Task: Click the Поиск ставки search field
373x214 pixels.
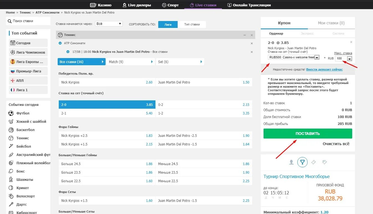Action: [x=28, y=21]
